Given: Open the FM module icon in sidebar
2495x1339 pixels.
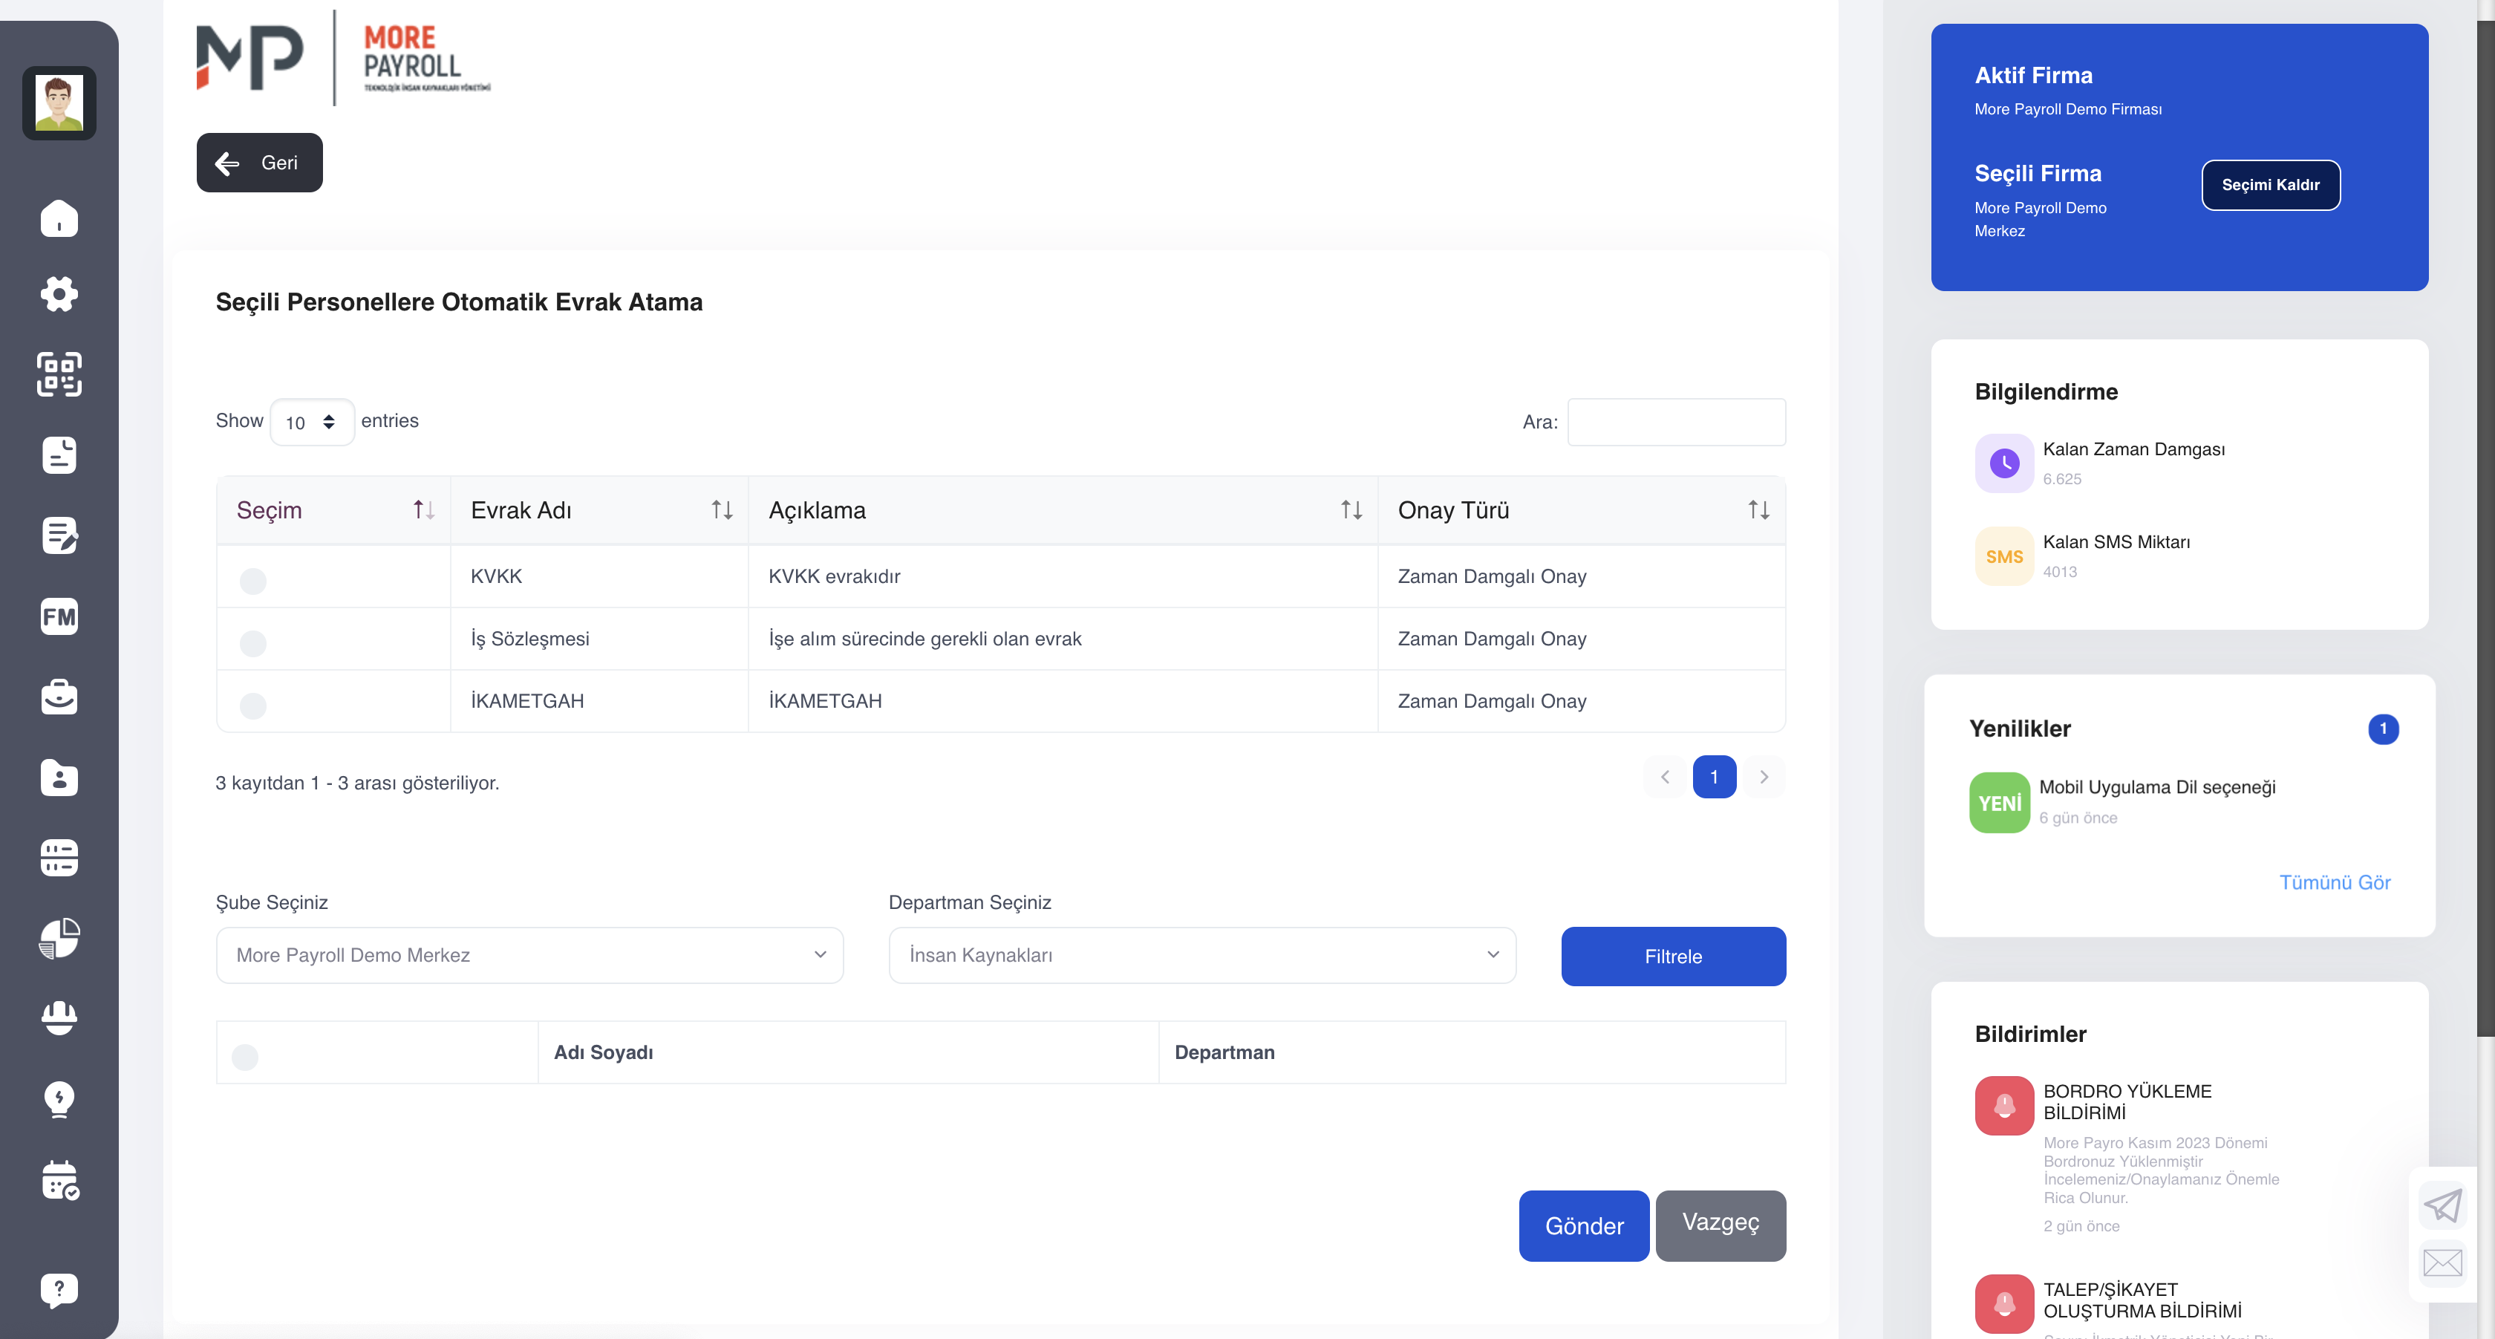Looking at the screenshot, I should coord(59,616).
